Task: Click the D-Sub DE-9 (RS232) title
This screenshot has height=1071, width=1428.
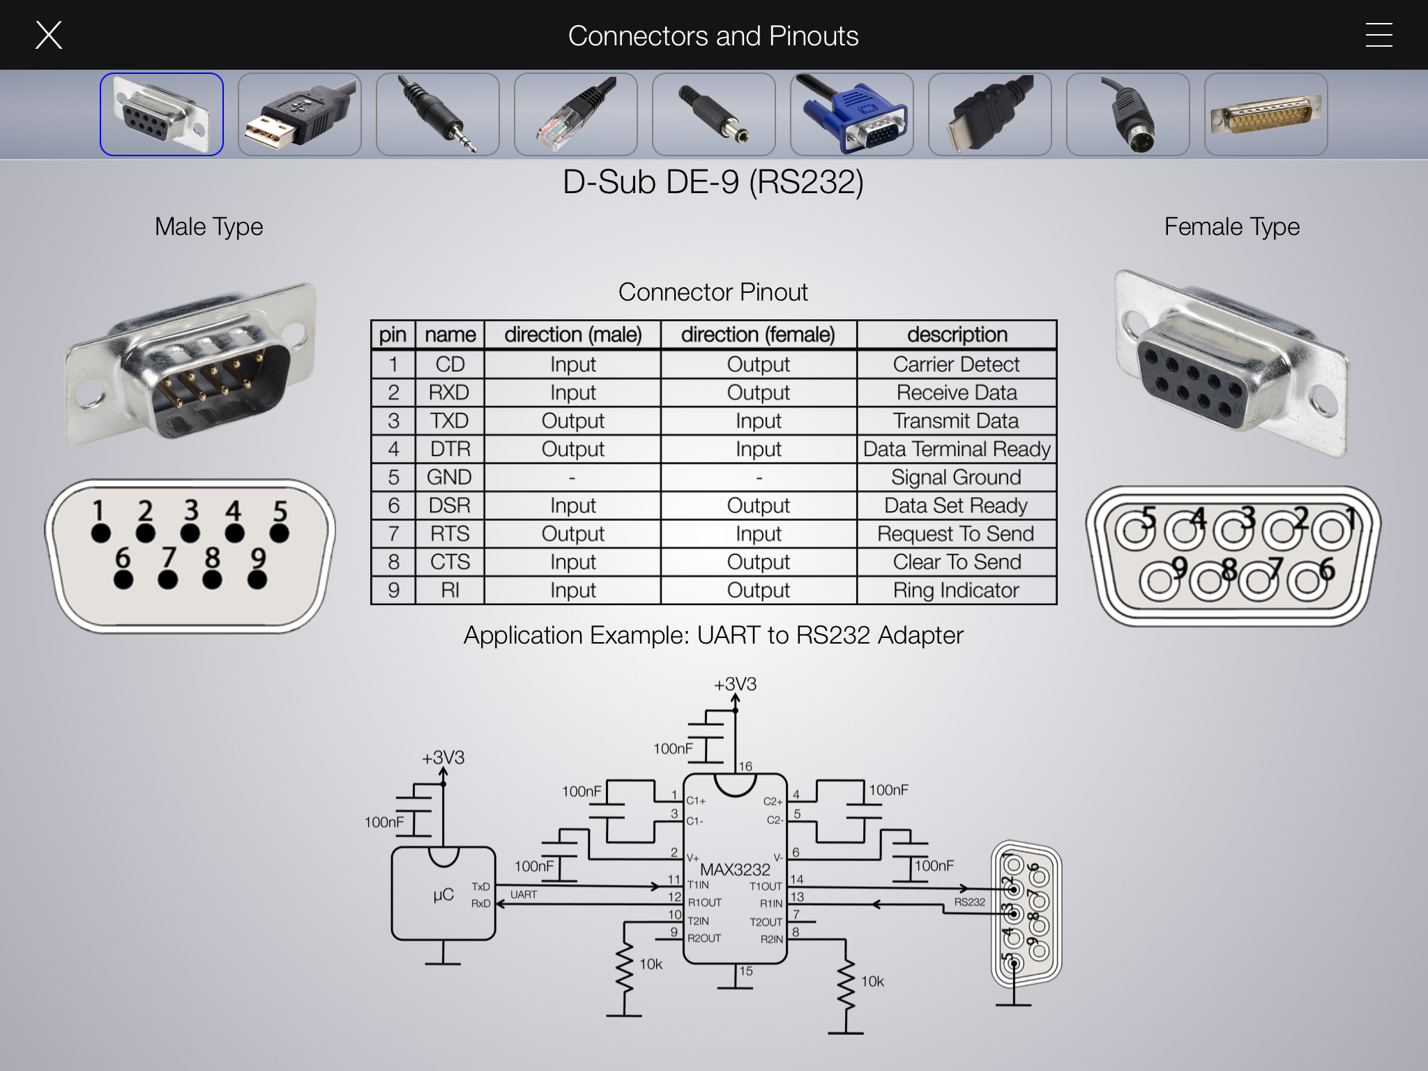Action: click(713, 183)
